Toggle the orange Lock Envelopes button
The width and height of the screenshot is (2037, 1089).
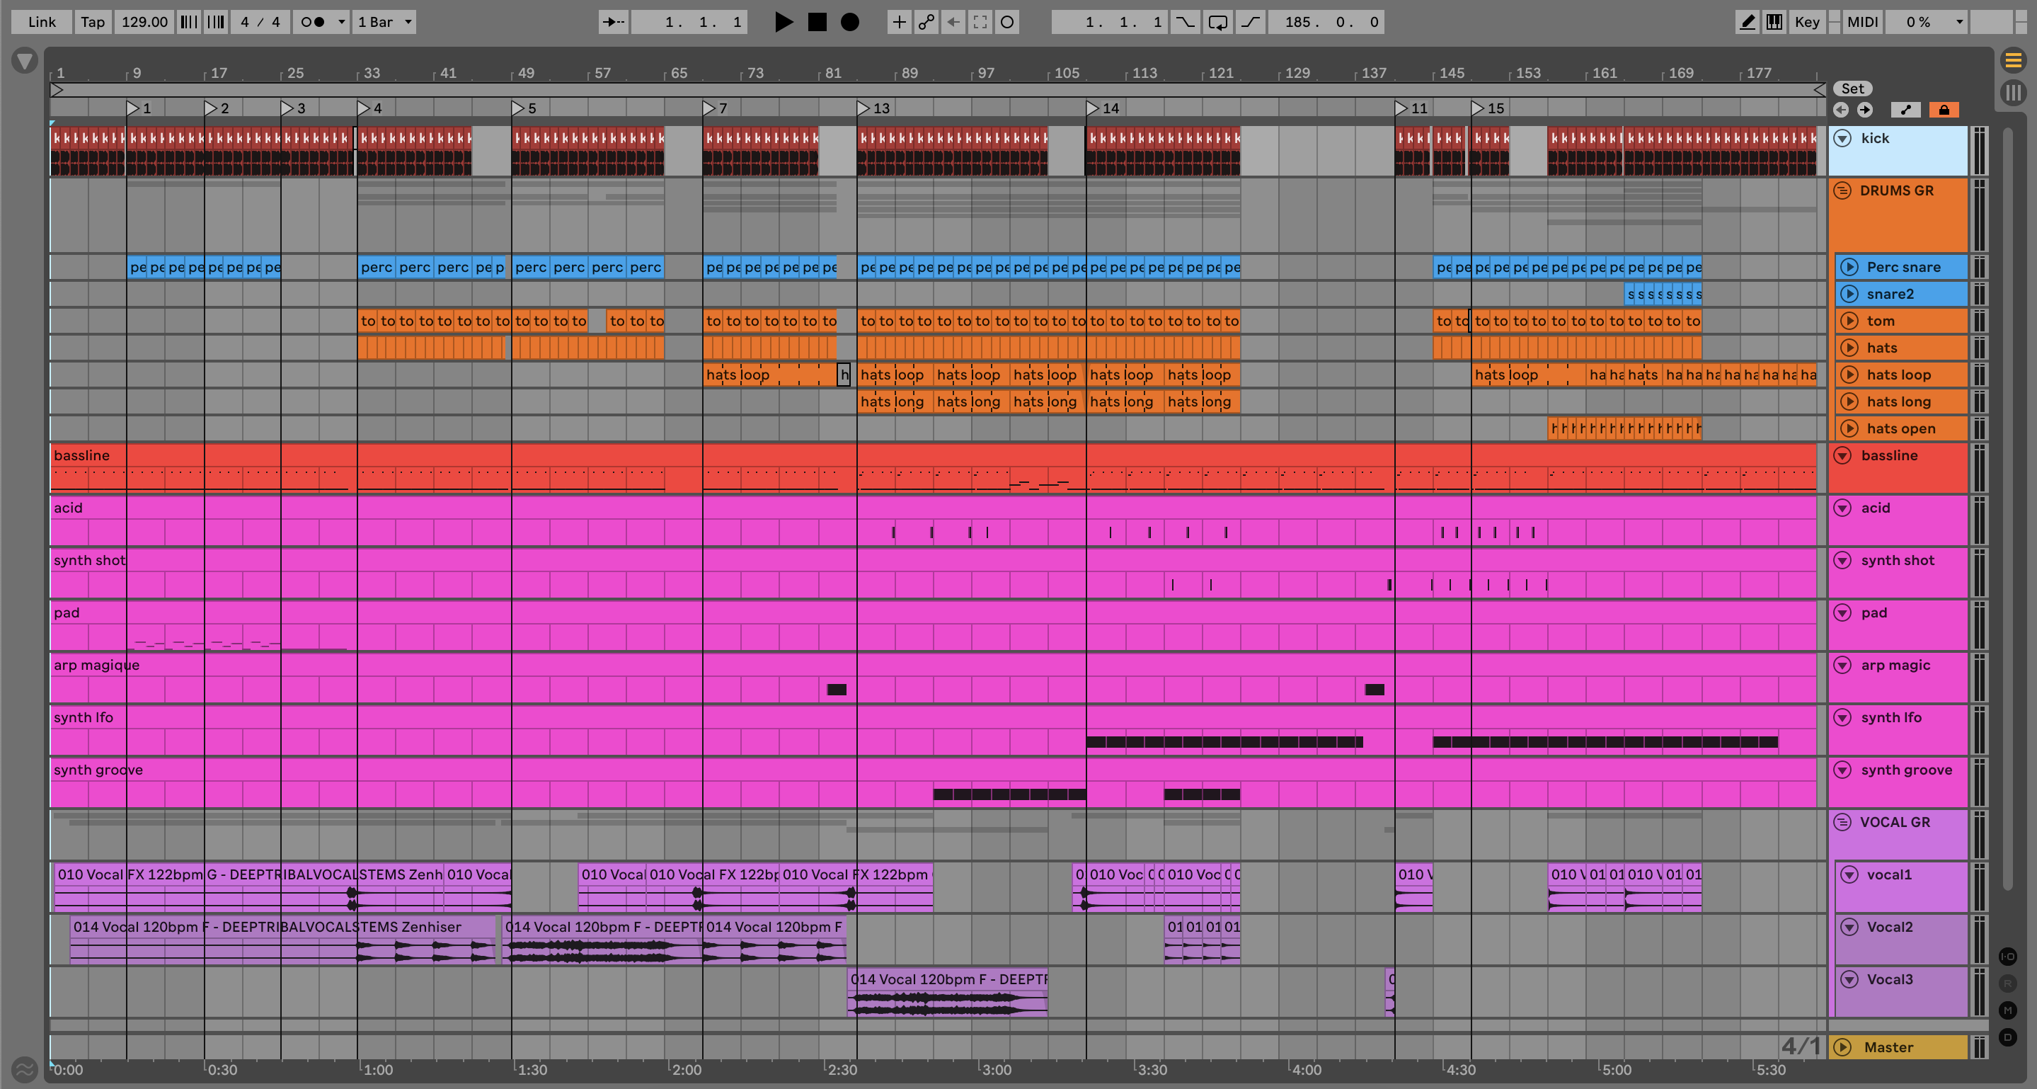point(1944,110)
